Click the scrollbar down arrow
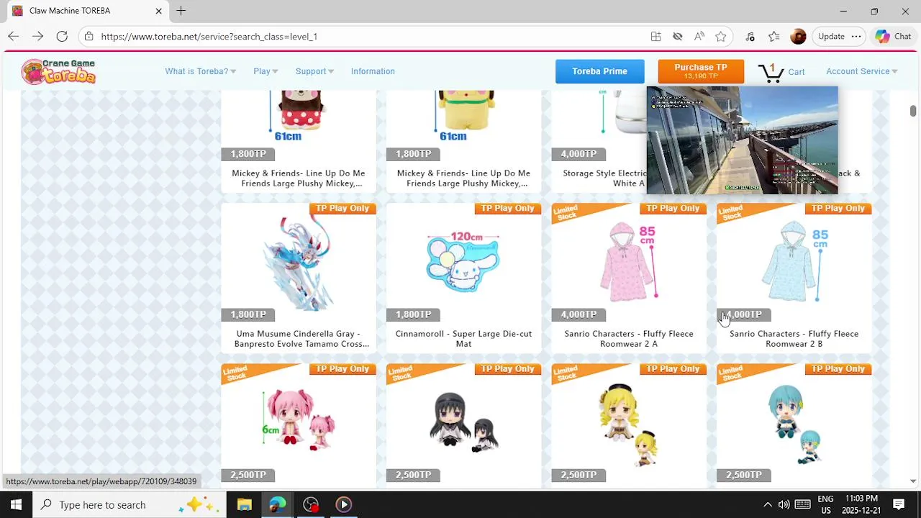 (x=912, y=481)
